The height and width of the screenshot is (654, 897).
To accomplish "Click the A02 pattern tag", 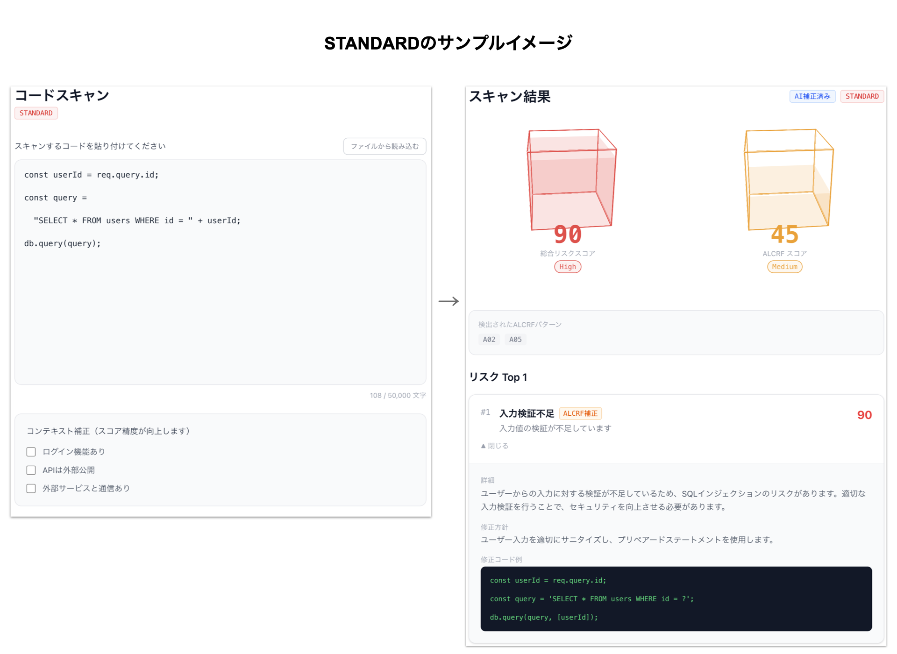I will [x=489, y=340].
